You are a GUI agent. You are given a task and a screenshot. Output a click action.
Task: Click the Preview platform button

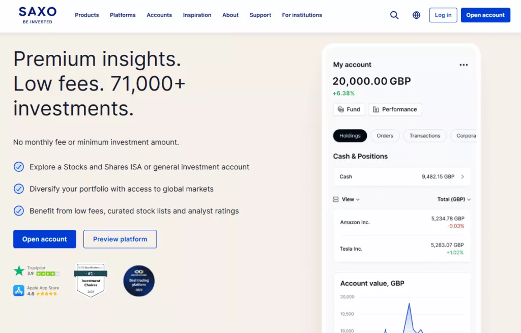pyautogui.click(x=120, y=239)
